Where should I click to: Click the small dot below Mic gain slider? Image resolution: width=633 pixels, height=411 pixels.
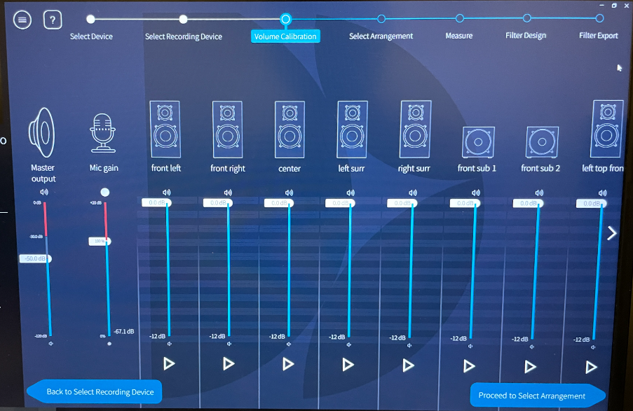(x=109, y=344)
